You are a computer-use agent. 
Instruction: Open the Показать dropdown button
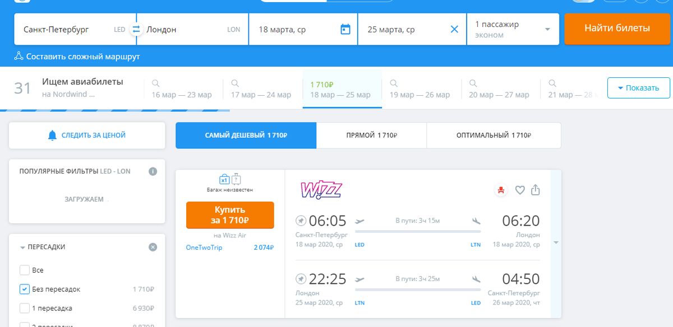(x=638, y=88)
